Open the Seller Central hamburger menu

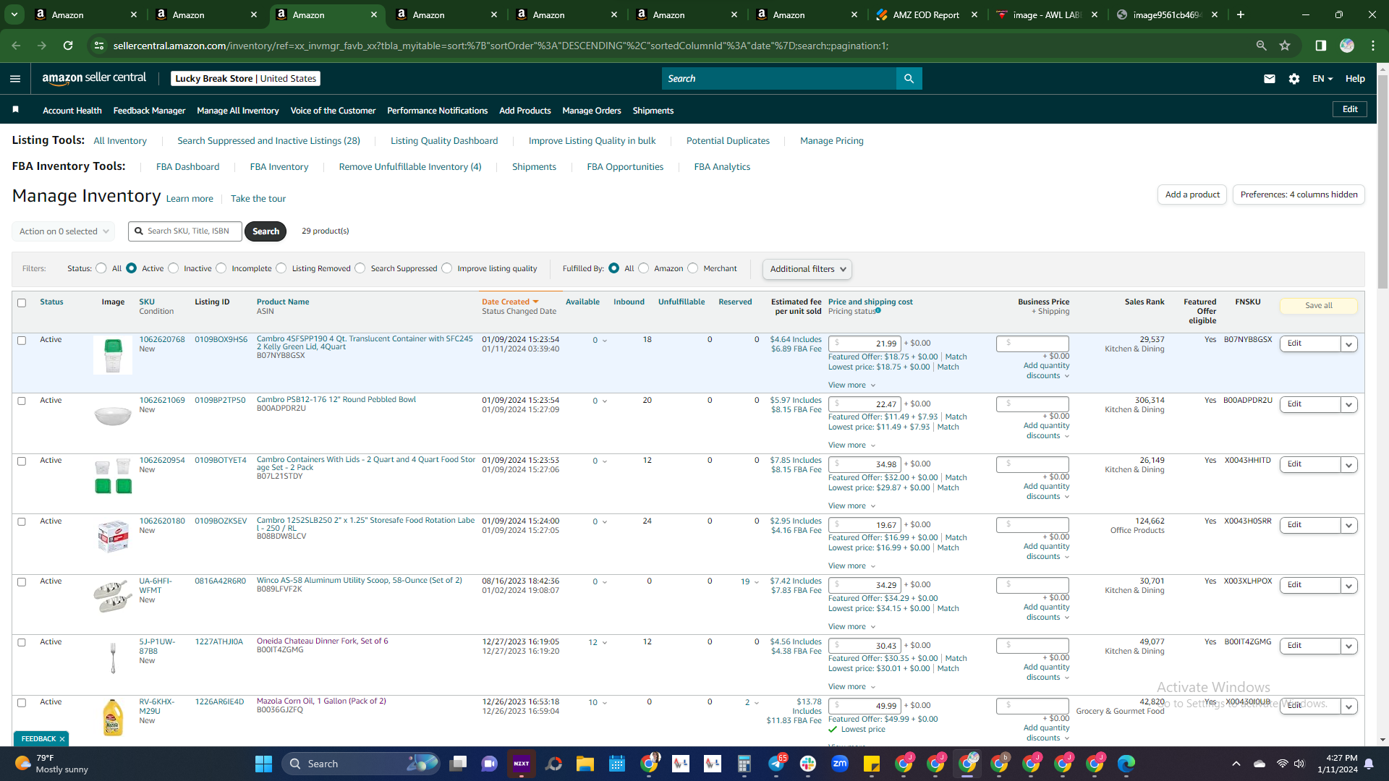pyautogui.click(x=15, y=79)
